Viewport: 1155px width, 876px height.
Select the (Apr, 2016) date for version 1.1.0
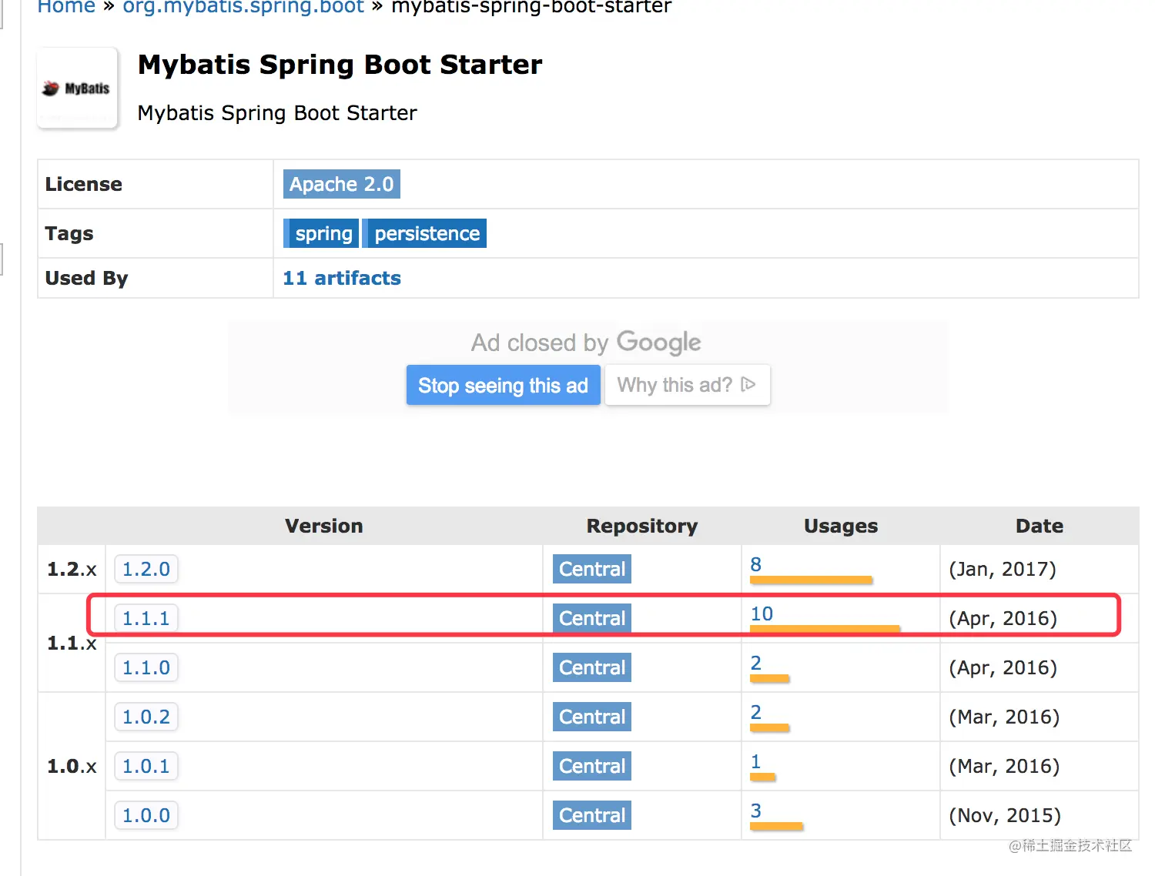[1003, 667]
